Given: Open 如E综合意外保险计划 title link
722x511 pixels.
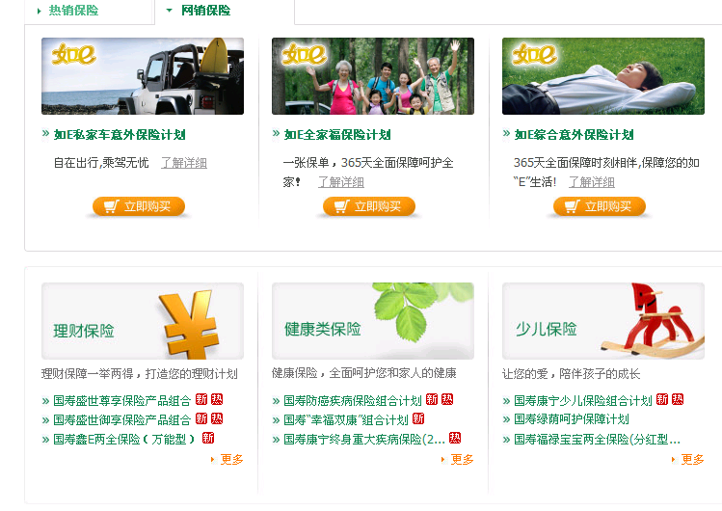Looking at the screenshot, I should 574,135.
